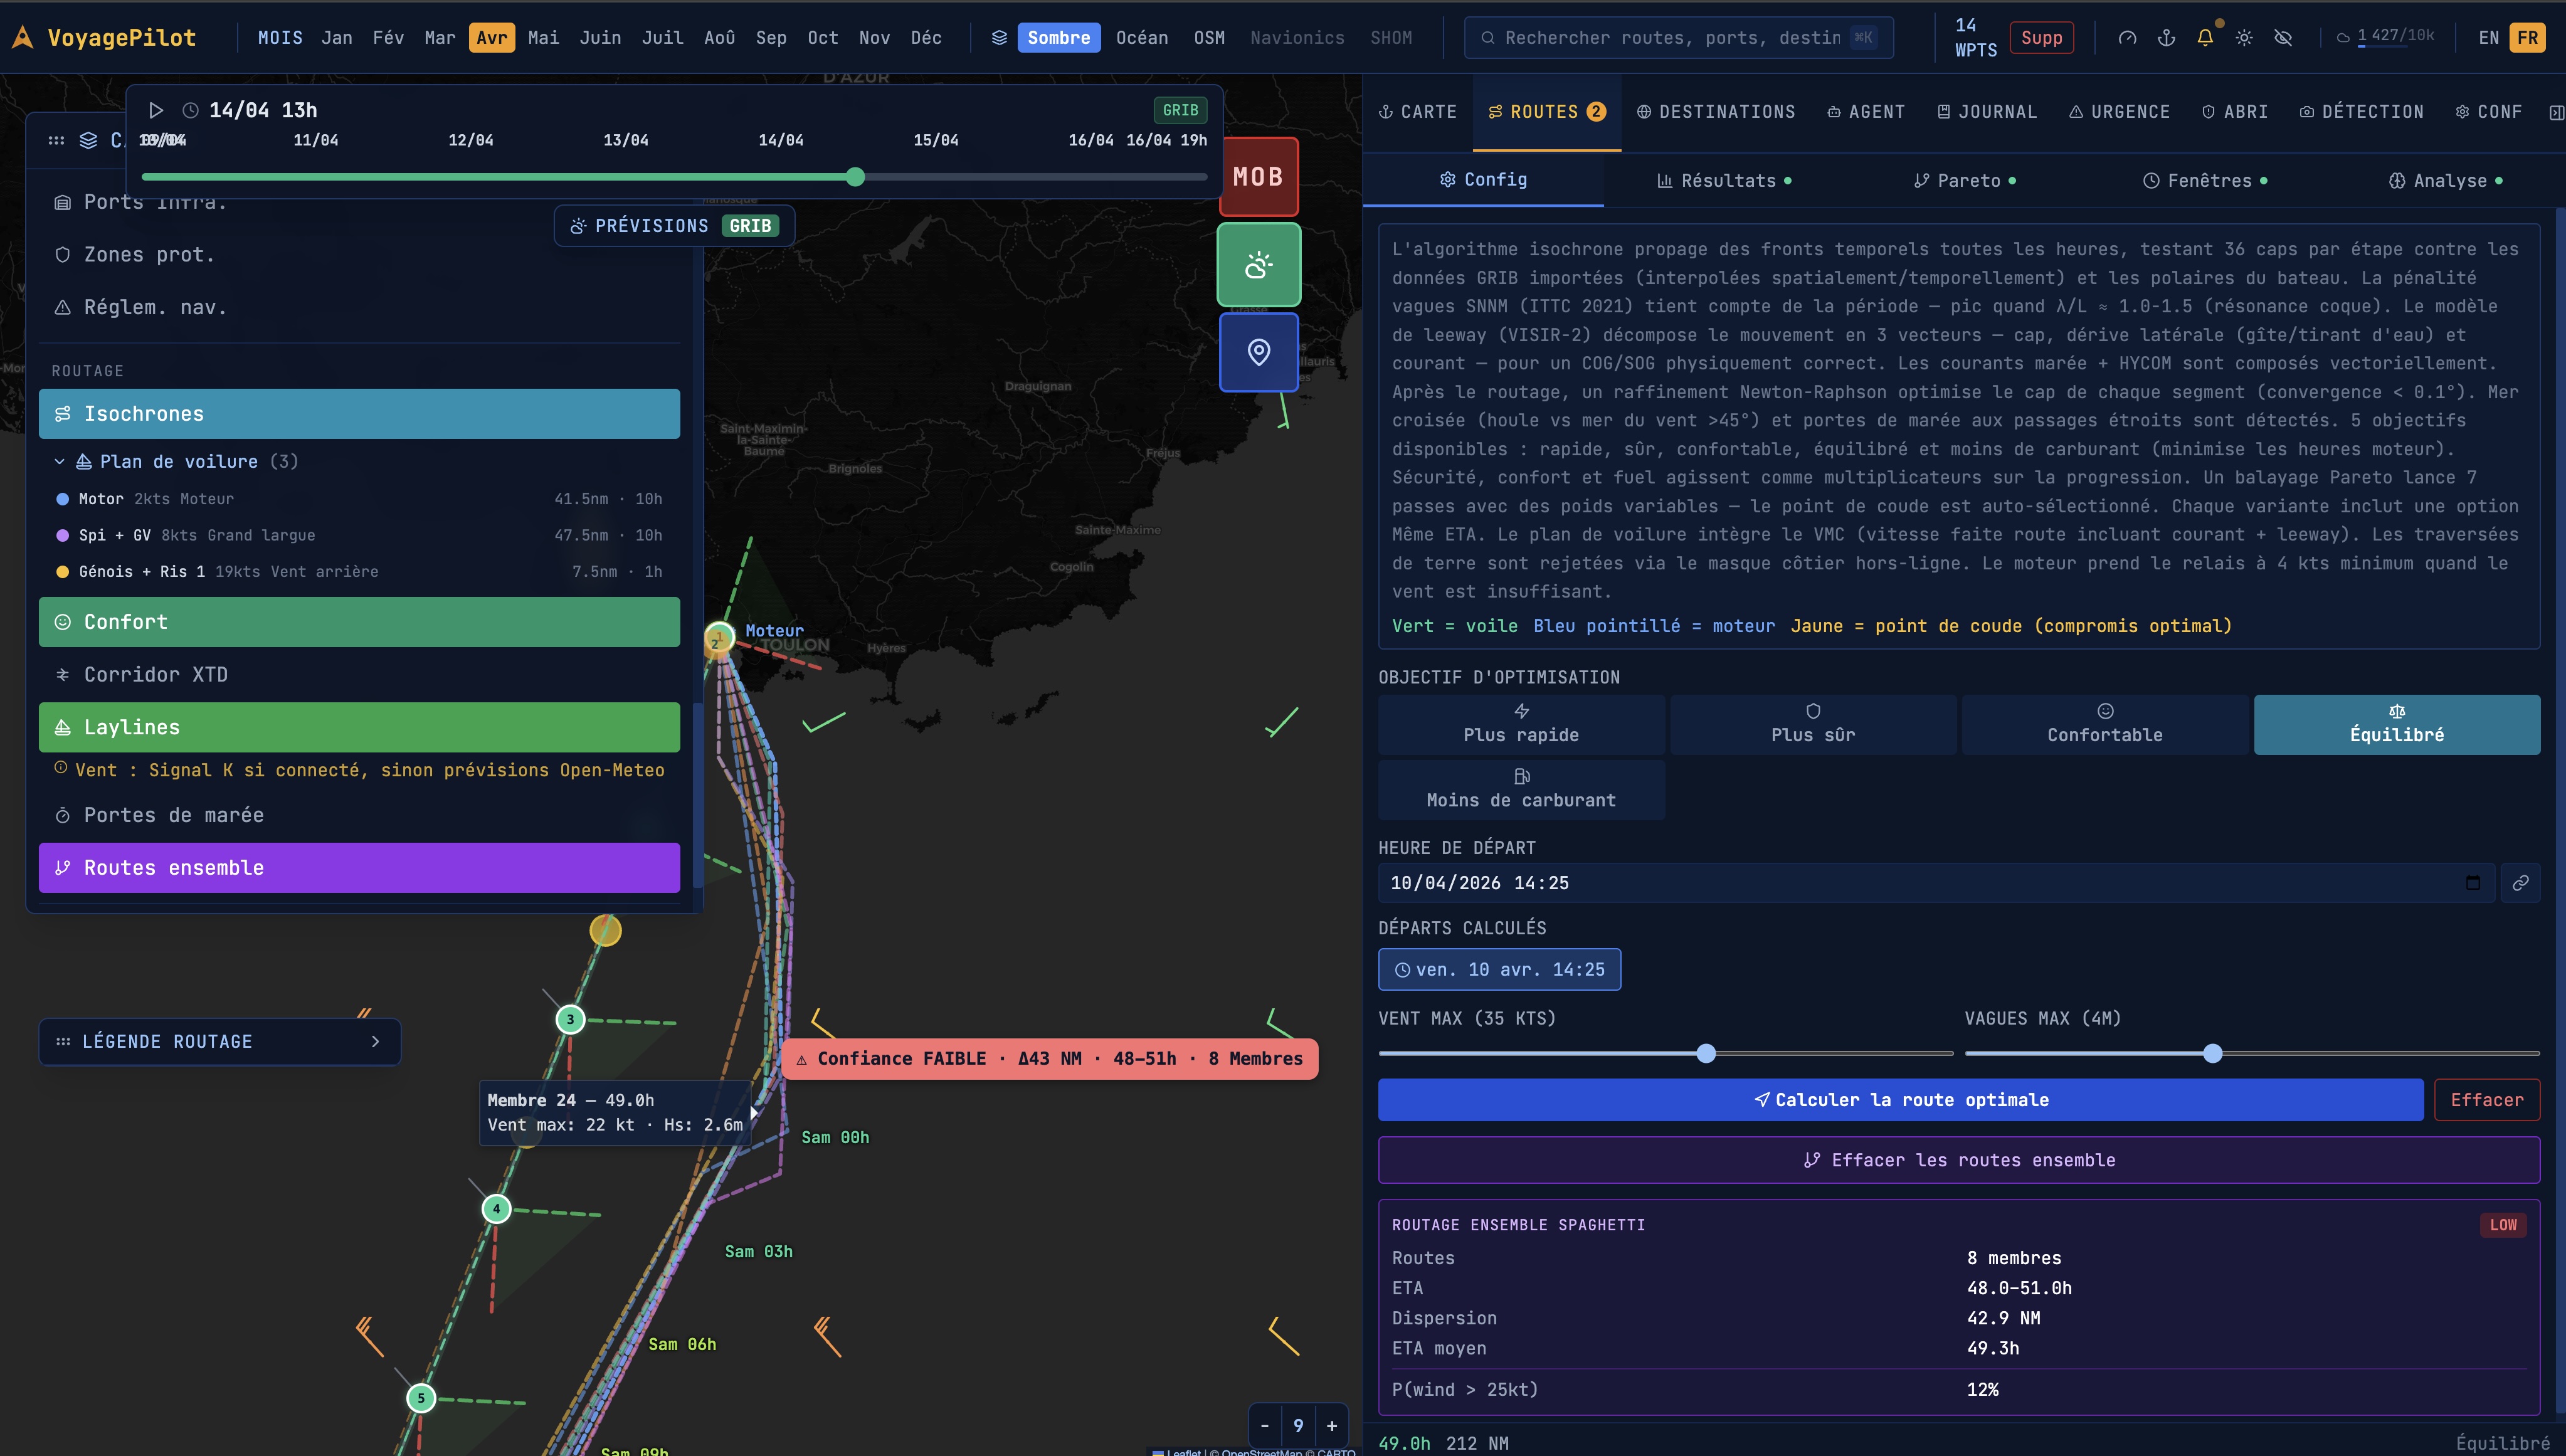Select Plus sûr optimization objective
2566x1456 pixels.
pyautogui.click(x=1813, y=724)
